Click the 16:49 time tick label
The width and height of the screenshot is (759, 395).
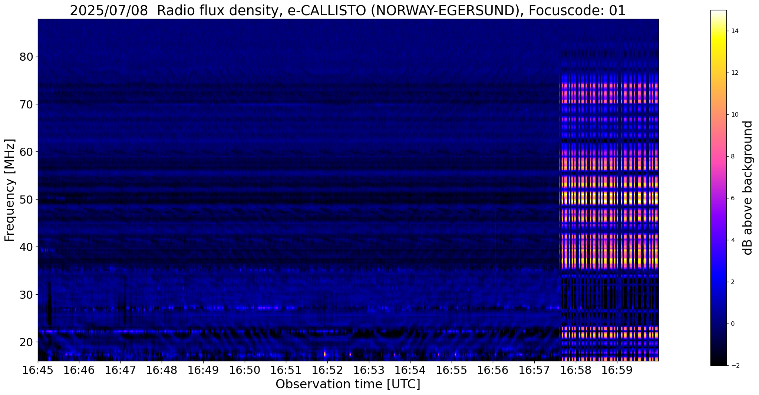point(203,370)
